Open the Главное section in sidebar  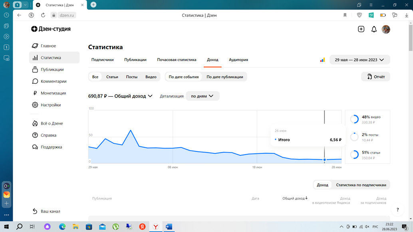point(44,46)
